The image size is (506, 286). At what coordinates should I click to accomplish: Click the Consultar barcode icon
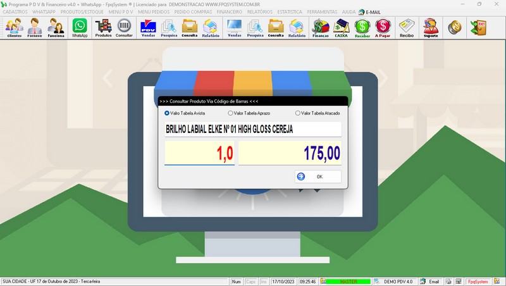coord(125,28)
